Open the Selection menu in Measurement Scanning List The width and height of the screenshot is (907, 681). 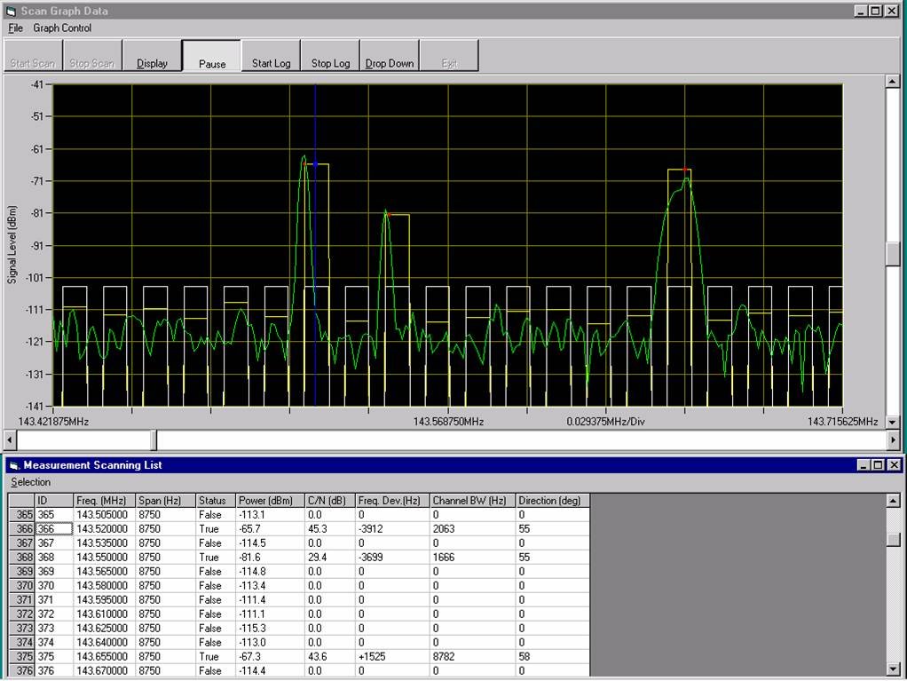pos(31,482)
